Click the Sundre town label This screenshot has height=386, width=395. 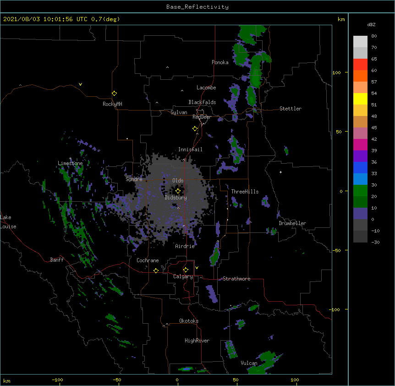click(134, 179)
